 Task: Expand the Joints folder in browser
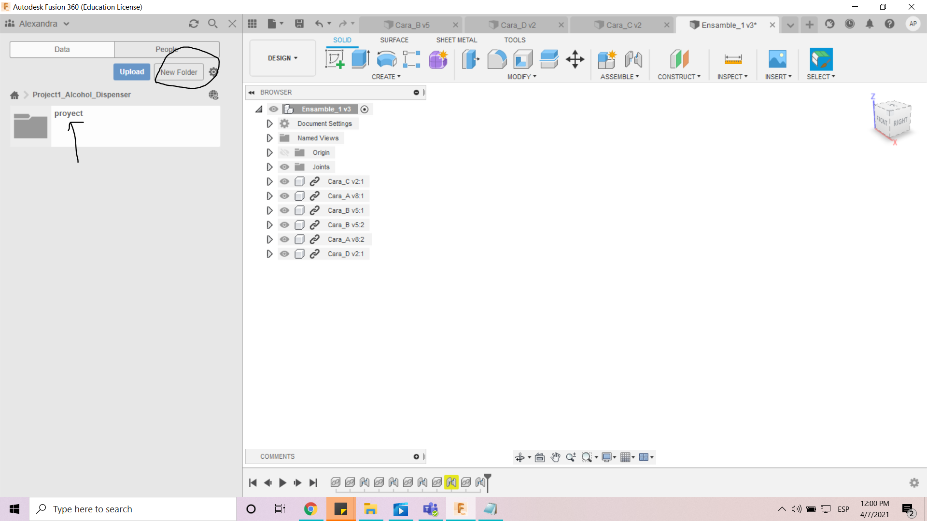point(269,167)
